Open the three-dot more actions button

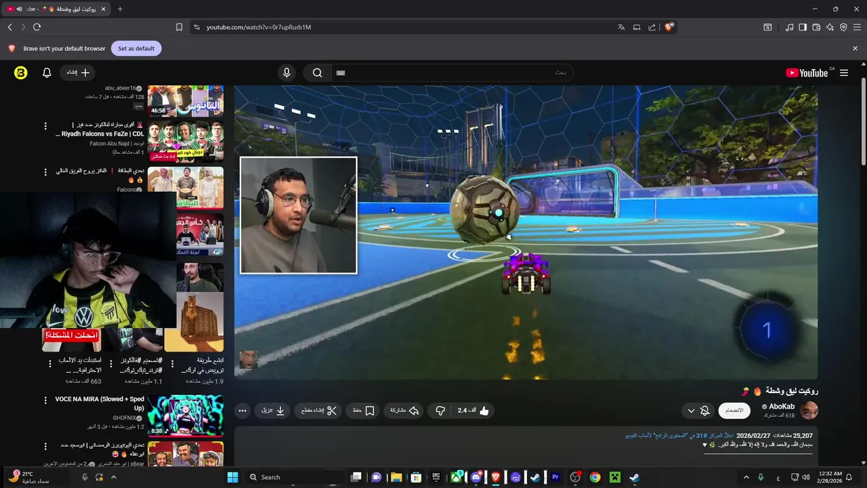242,411
